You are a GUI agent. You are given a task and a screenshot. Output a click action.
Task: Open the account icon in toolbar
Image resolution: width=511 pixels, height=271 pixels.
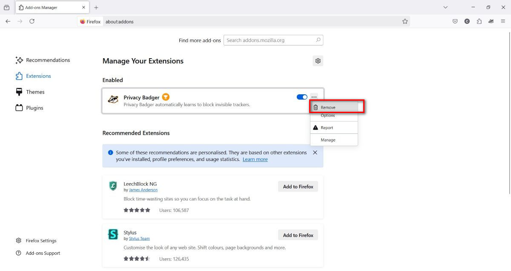pyautogui.click(x=467, y=21)
